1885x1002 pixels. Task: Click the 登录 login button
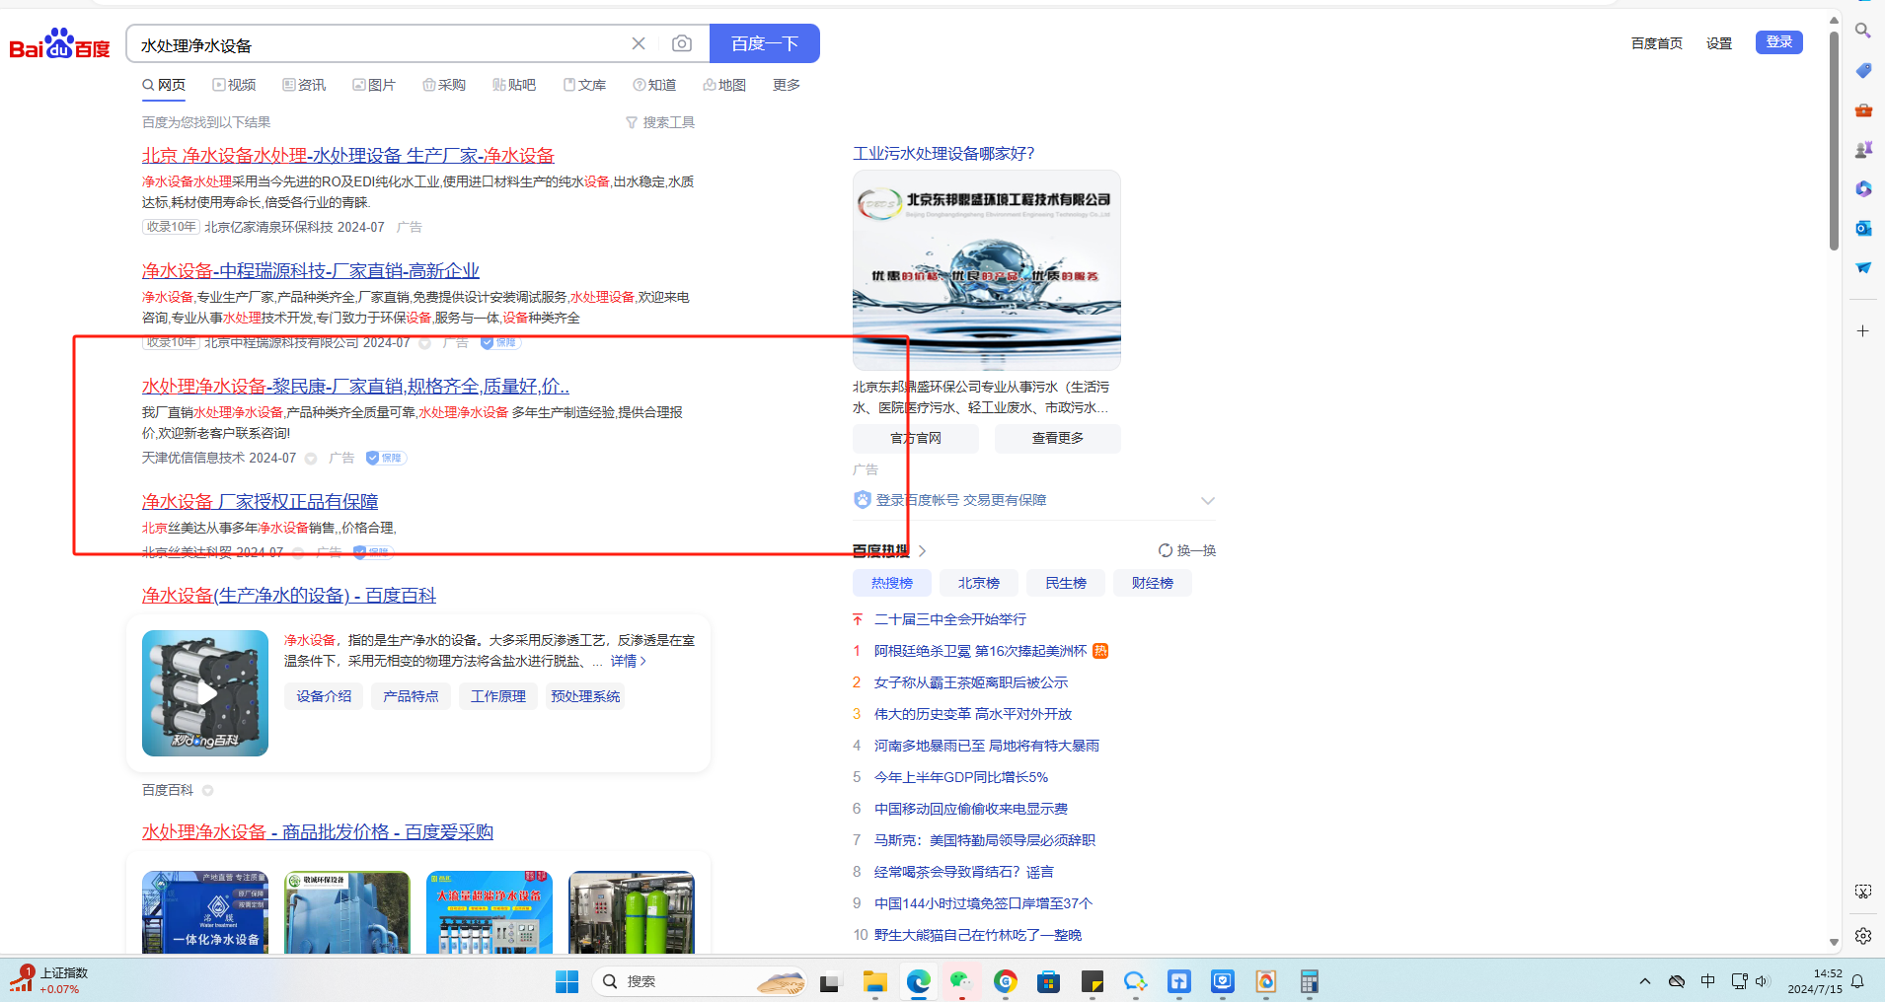[1778, 42]
